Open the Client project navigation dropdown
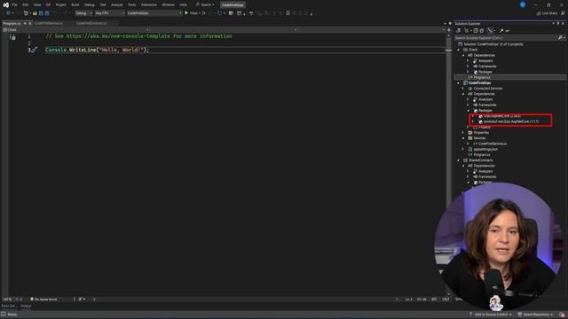The height and width of the screenshot is (319, 568). tap(75, 29)
